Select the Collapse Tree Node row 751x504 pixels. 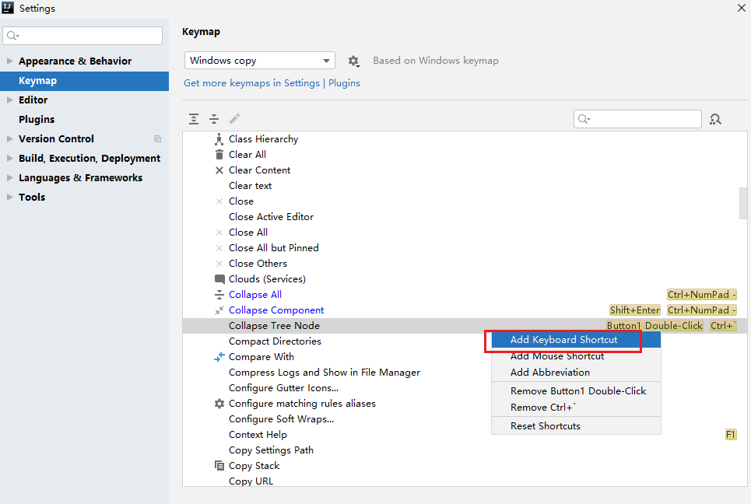pyautogui.click(x=465, y=326)
